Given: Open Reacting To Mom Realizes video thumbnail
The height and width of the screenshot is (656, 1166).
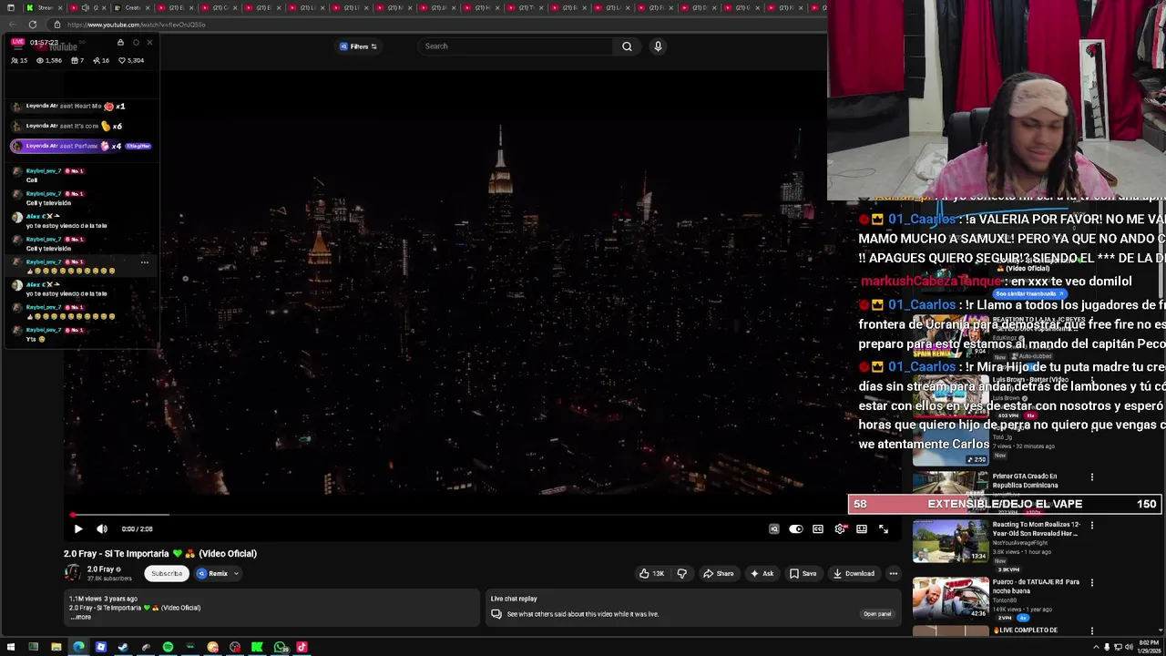Looking at the screenshot, I should coord(950,541).
